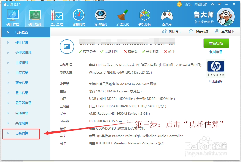Viewport: 241px width, 162px height.
Task: Click the report icon beside 生成报表
Action: 216,31
